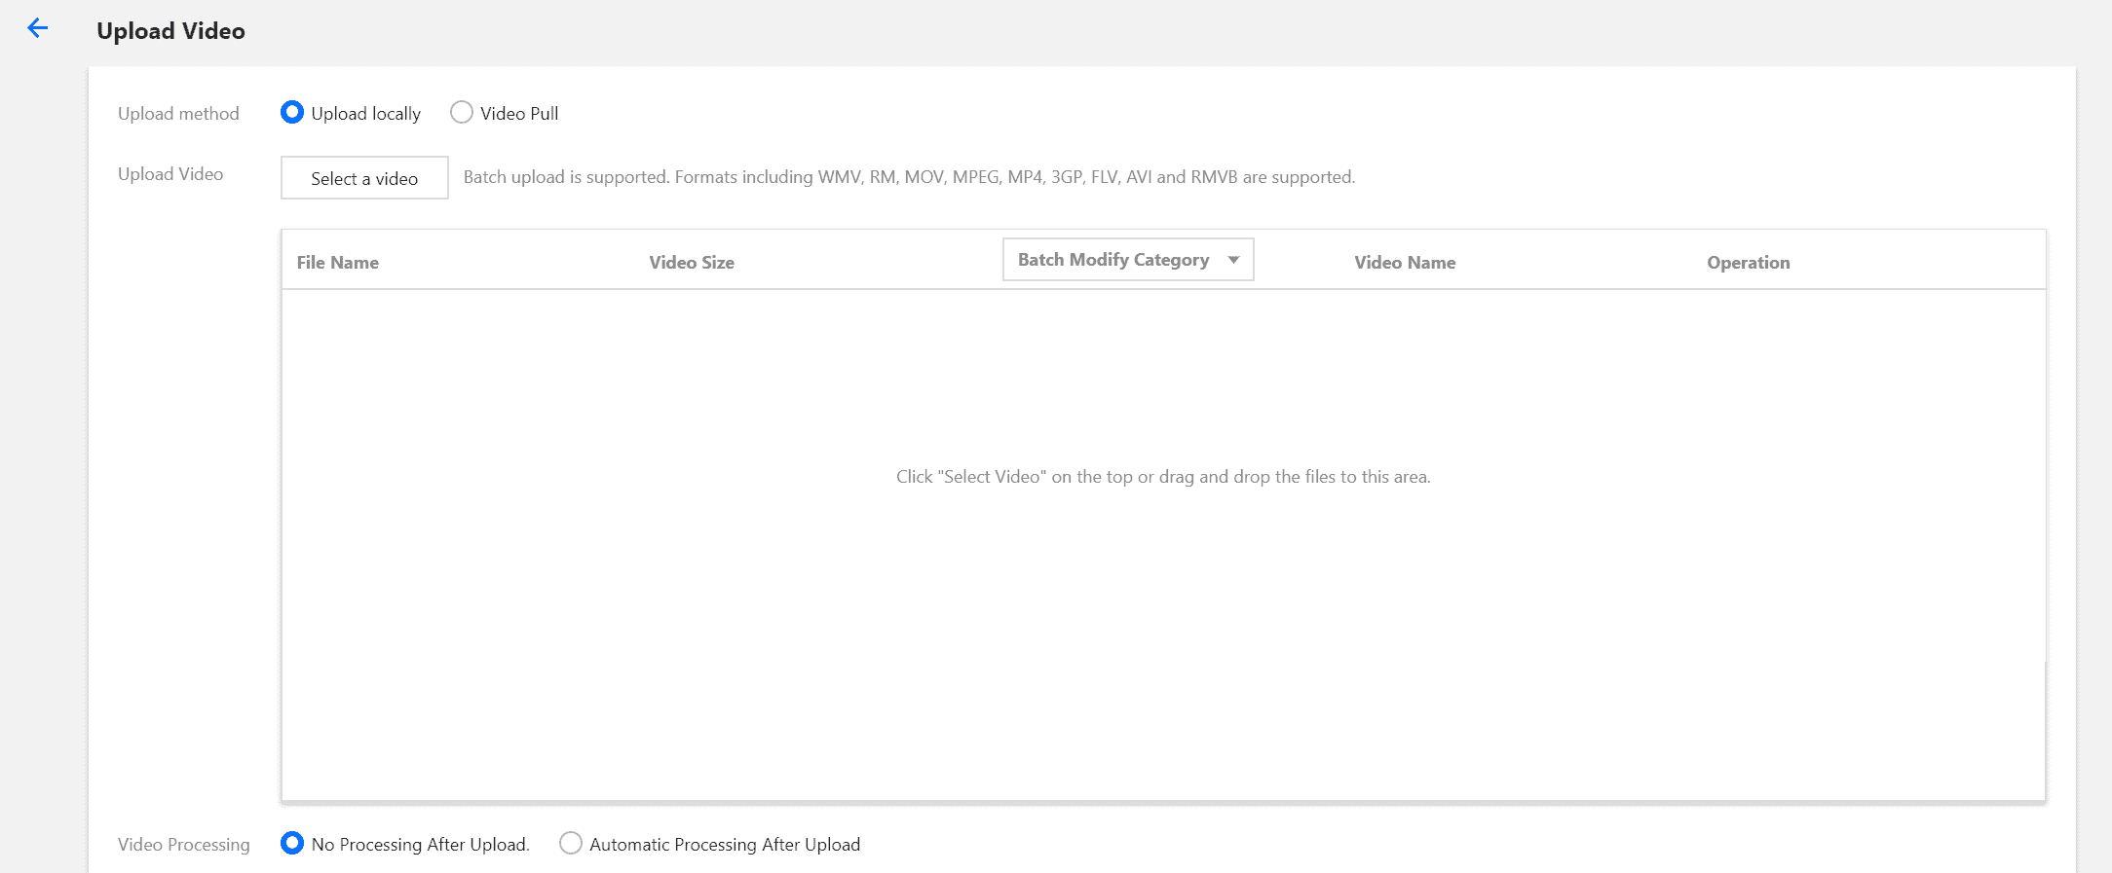Screen dimensions: 2112x873
Task: Enable Automatic Processing After Upload
Action: [571, 843]
